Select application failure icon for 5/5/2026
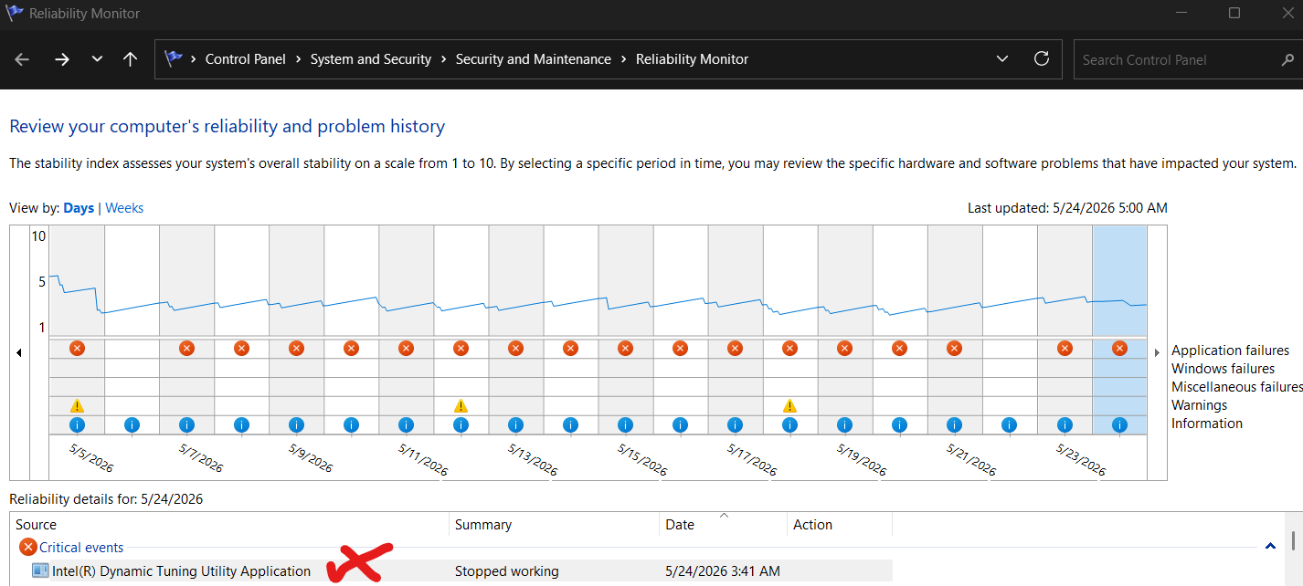Image resolution: width=1303 pixels, height=586 pixels. [77, 348]
